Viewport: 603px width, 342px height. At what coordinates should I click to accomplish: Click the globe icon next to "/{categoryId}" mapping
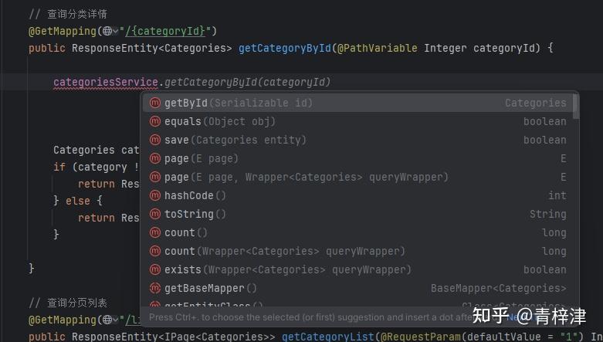click(107, 31)
